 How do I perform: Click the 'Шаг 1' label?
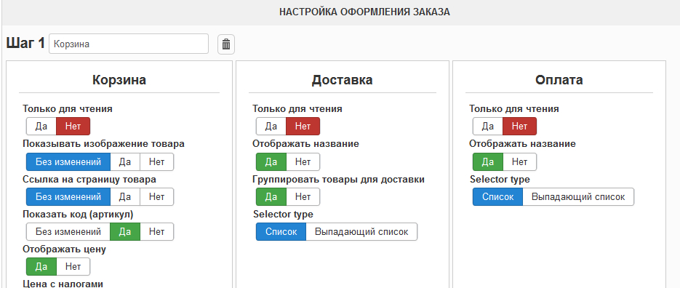(x=25, y=43)
